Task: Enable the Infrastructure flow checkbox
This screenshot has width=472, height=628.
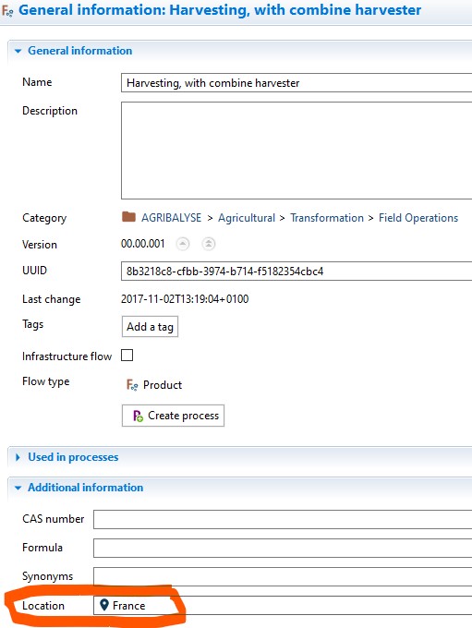Action: (x=127, y=356)
